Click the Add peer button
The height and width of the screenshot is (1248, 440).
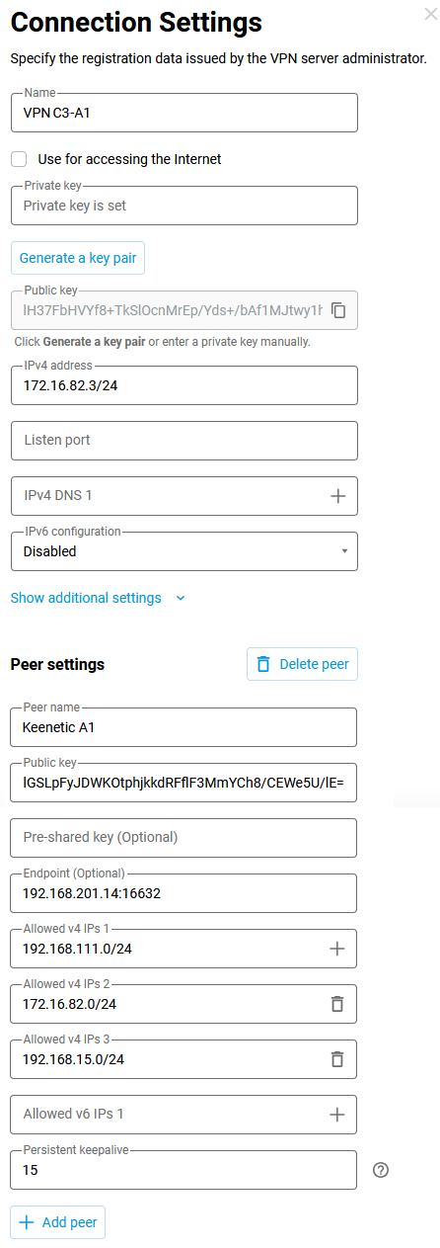(x=58, y=1222)
